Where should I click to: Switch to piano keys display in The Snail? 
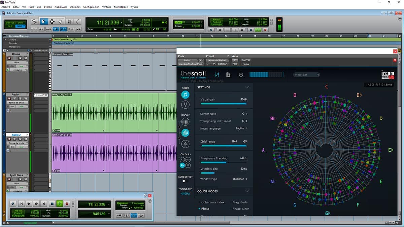click(185, 122)
